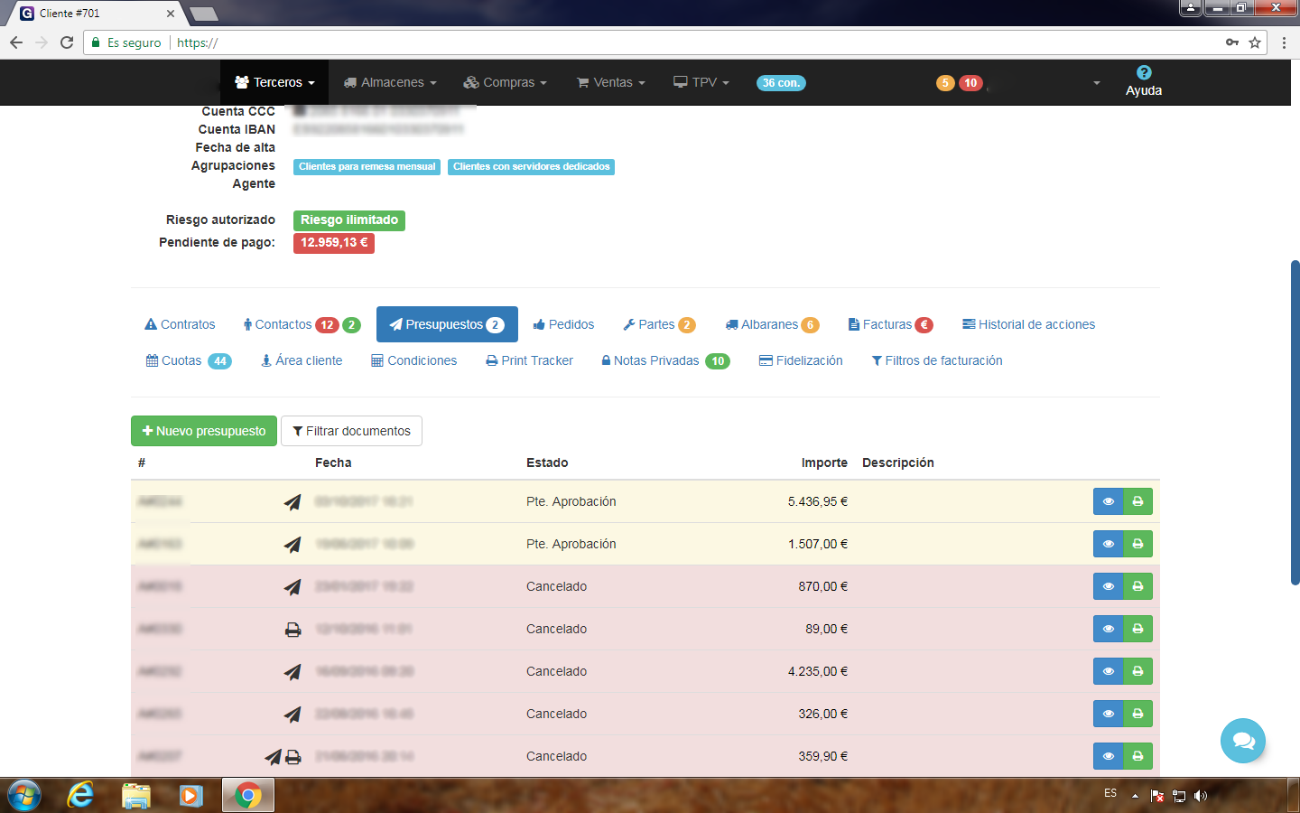The image size is (1300, 813).
Task: Click the Ayuda help question mark icon
Action: coord(1143,73)
